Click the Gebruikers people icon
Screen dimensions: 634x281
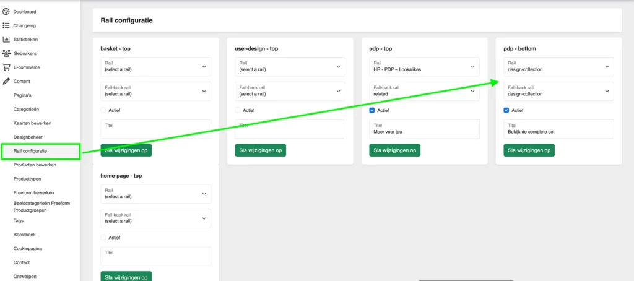[6, 53]
